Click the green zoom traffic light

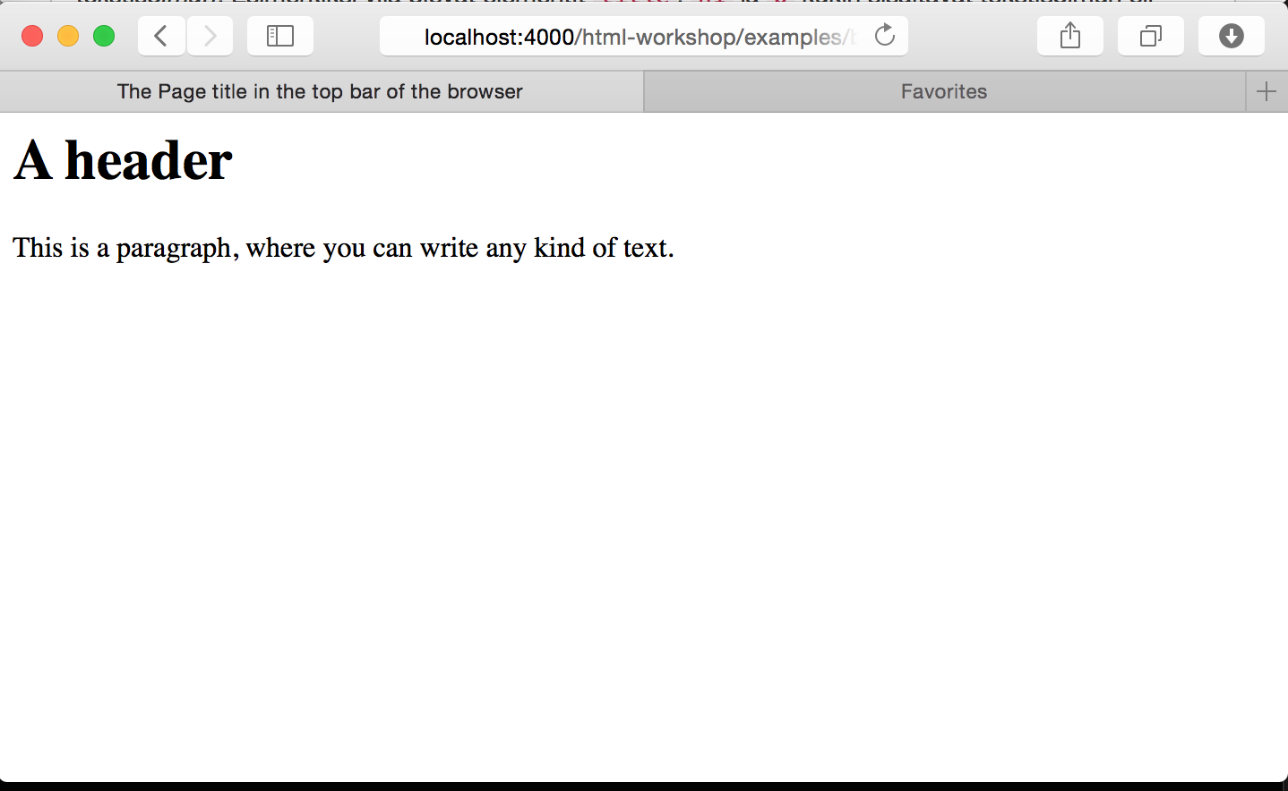pos(103,36)
